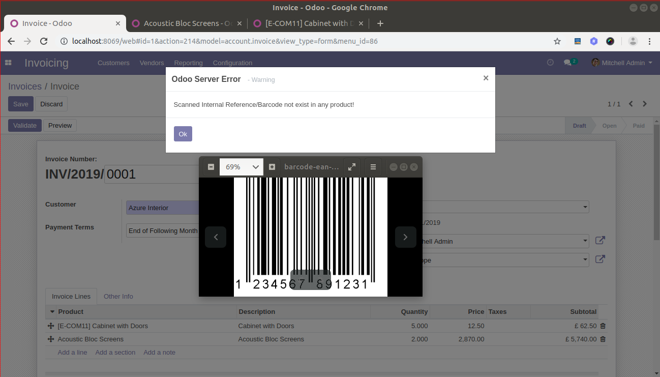660x377 pixels.
Task: Open external link beside sales team field
Action: [600, 259]
